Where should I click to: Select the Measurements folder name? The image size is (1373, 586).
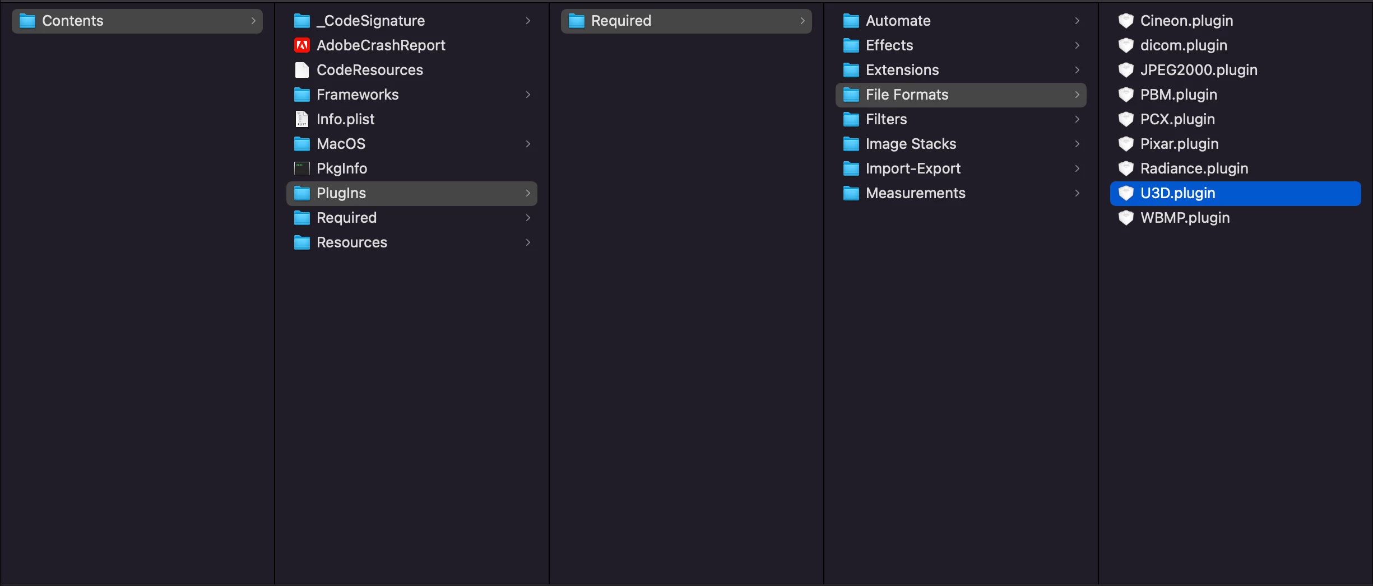point(916,193)
